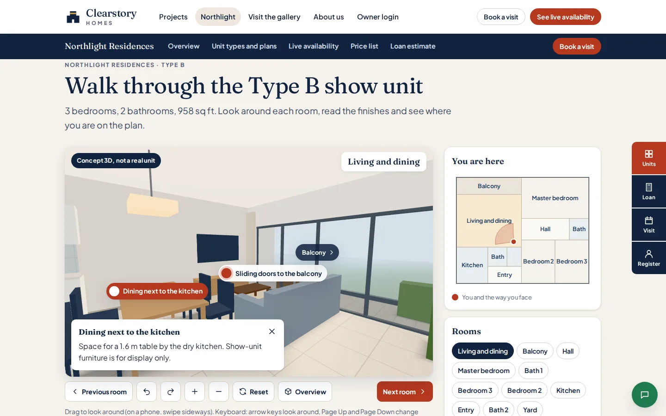Click See live availability button
Viewport: 666px width, 416px height.
566,17
